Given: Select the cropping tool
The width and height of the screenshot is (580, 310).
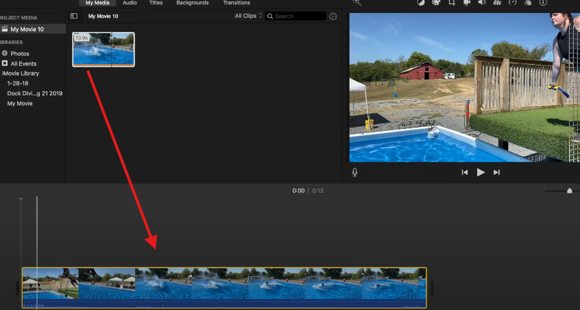Looking at the screenshot, I should pyautogui.click(x=452, y=2).
